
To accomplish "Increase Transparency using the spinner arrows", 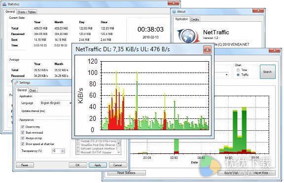I will [x=63, y=150].
